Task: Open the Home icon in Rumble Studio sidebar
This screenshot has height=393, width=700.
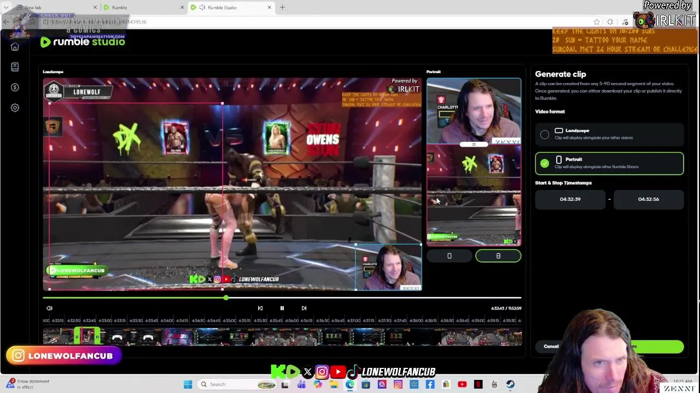Action: coord(15,47)
